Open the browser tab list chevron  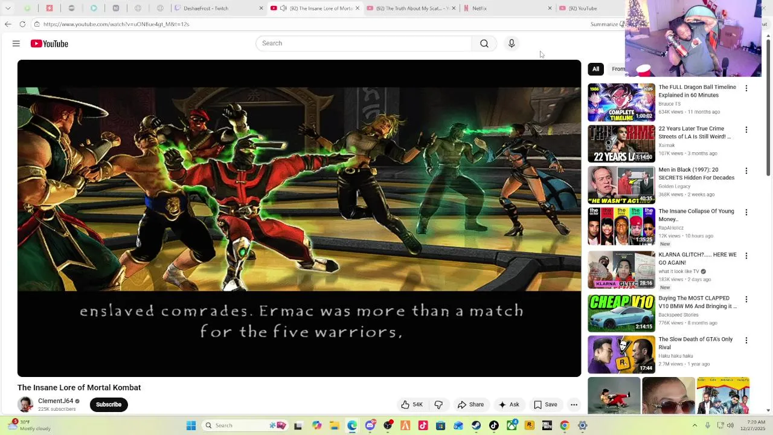8,8
